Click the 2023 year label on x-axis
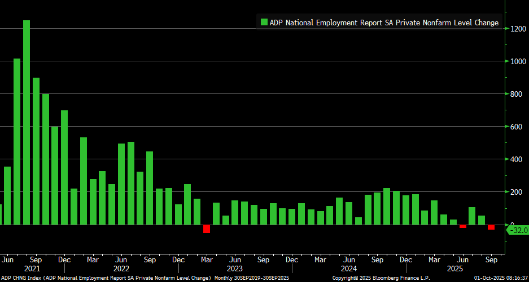 coord(235,269)
